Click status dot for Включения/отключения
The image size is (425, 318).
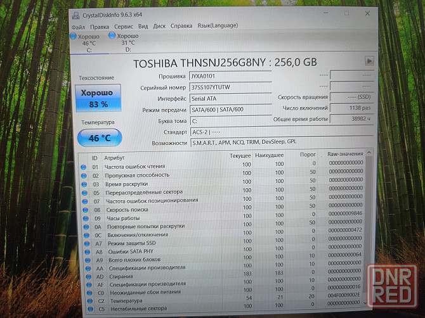[86, 235]
